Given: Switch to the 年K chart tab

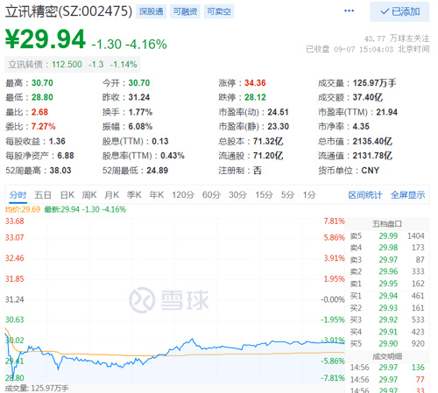Looking at the screenshot, I should point(157,195).
